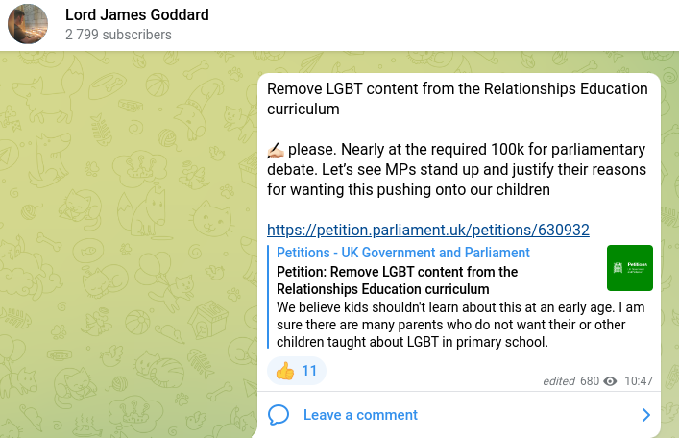Click the eye views icon
679x438 pixels.
pyautogui.click(x=610, y=381)
